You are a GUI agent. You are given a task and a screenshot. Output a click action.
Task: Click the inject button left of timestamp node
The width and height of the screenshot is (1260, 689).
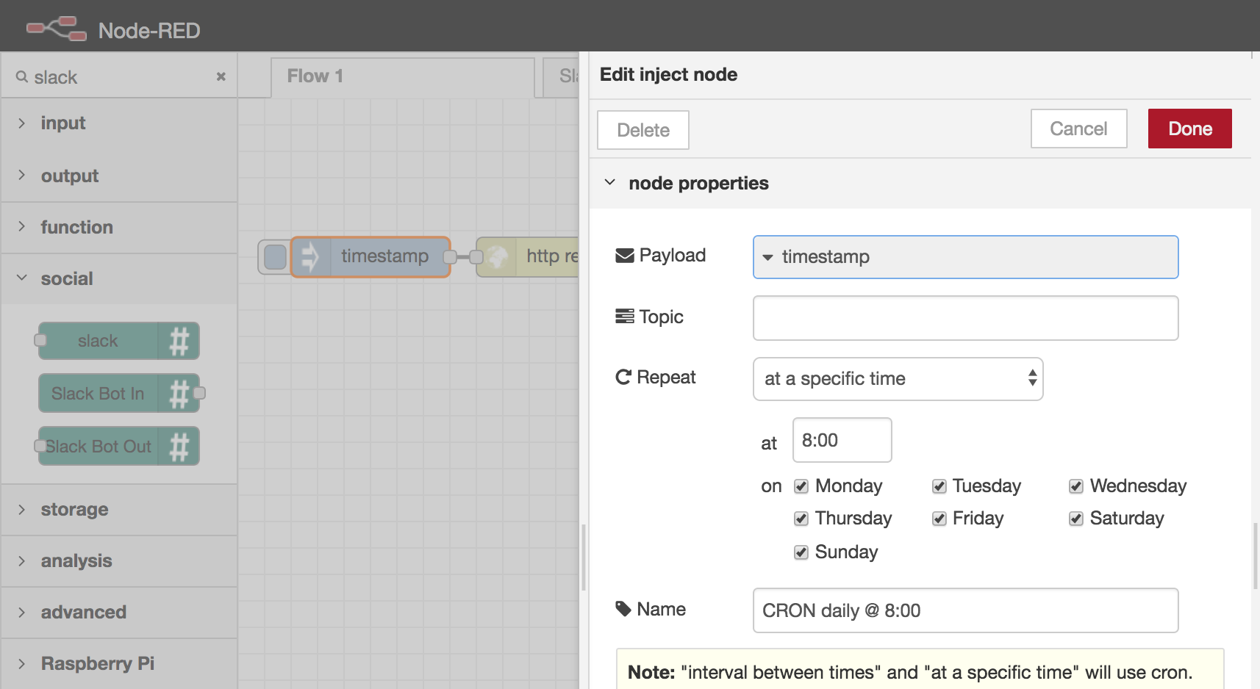click(275, 256)
